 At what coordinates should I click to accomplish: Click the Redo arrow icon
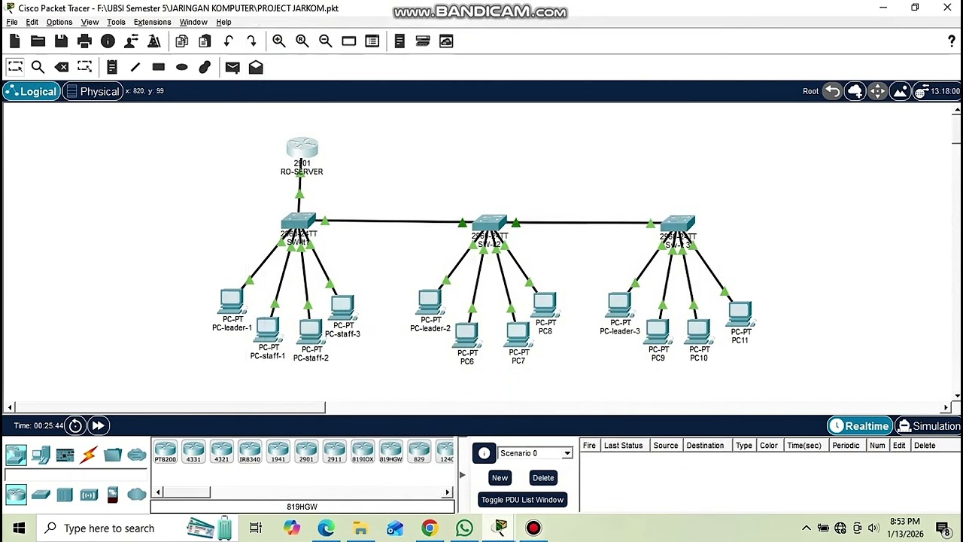pos(252,41)
